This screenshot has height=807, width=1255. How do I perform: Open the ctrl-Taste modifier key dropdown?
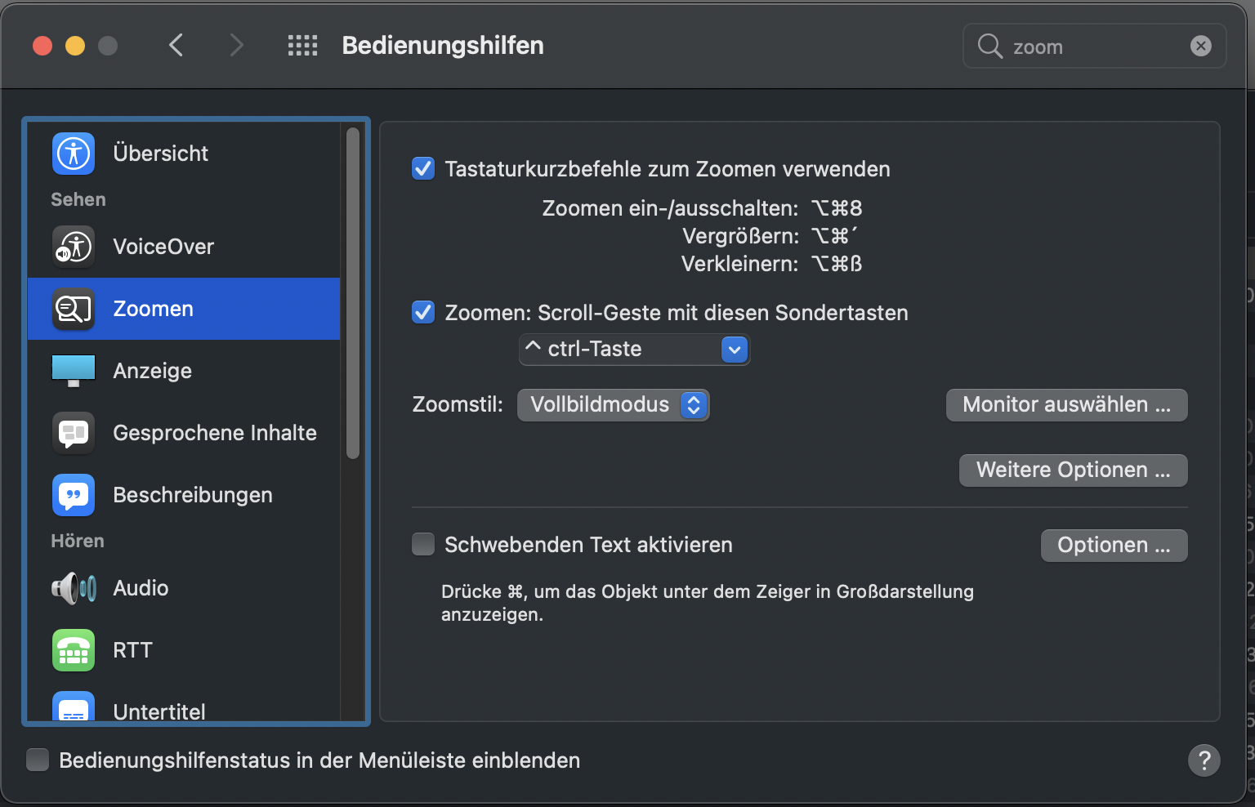[634, 350]
